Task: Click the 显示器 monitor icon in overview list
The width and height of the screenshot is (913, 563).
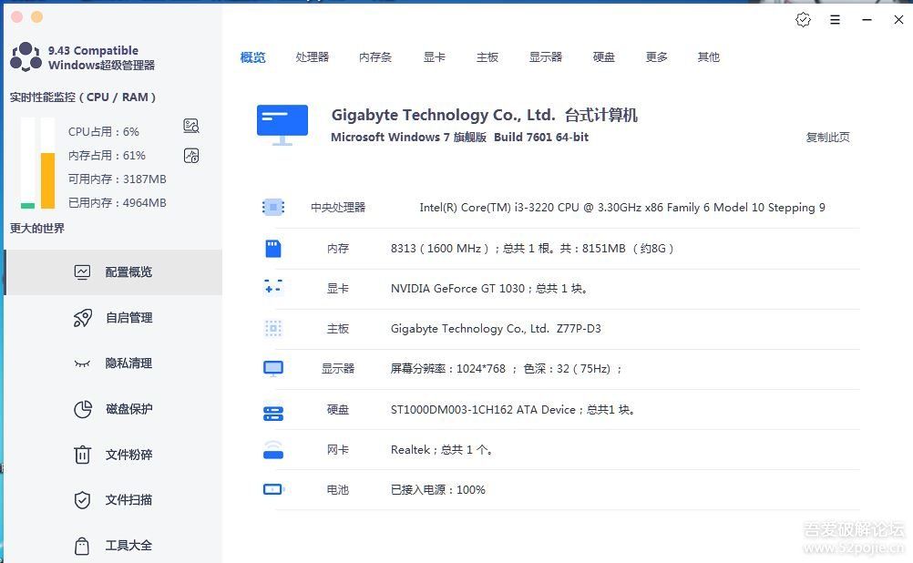Action: pos(273,369)
